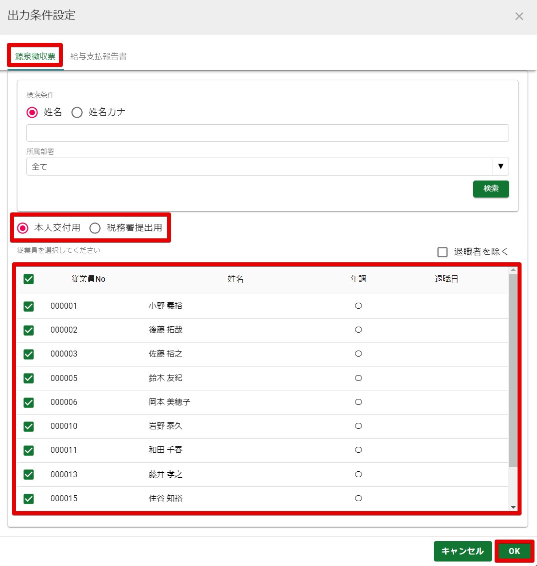The width and height of the screenshot is (537, 566).
Task: Open the 給与支払報告書 tab
Action: pyautogui.click(x=98, y=56)
